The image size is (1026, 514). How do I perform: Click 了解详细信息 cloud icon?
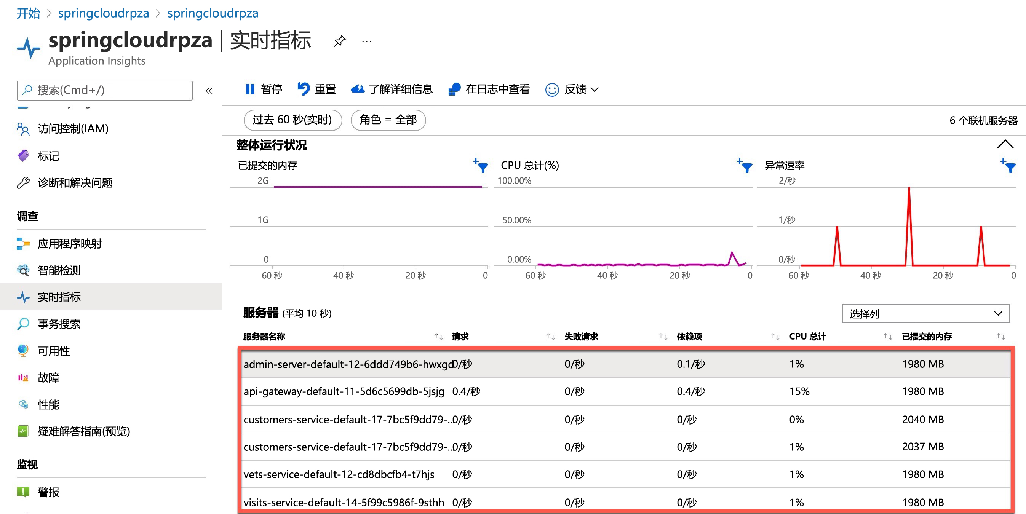point(357,89)
